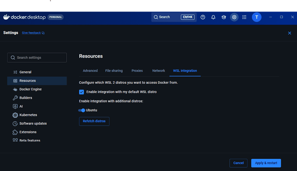The image size is (297, 171).
Task: Click the PERSONAL plan badge
Action: 56,17
